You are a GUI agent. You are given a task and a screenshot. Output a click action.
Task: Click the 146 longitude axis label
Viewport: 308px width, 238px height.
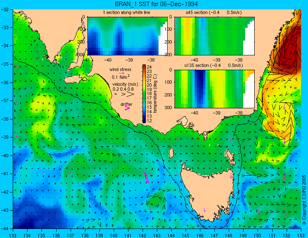coord(200,236)
